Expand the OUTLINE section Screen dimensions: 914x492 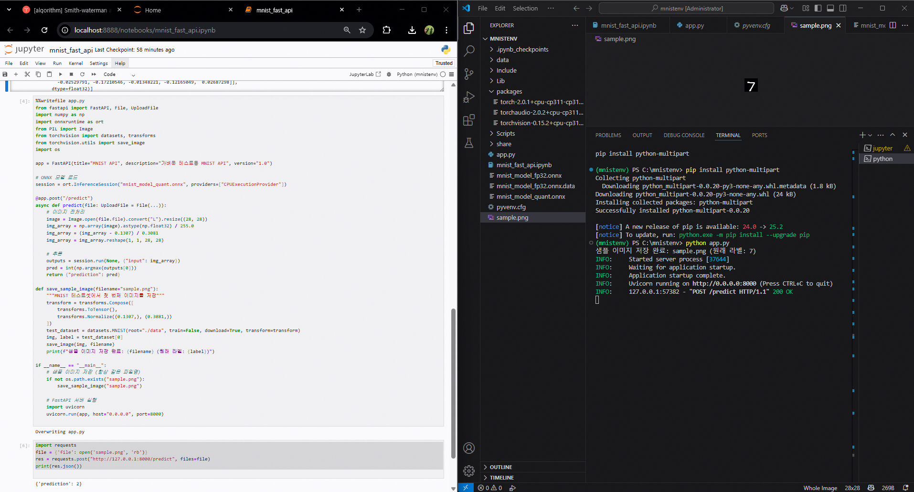pos(500,467)
